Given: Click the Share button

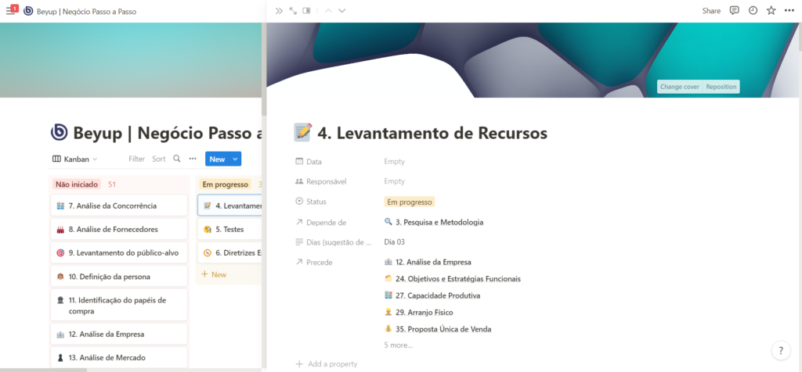Looking at the screenshot, I should [711, 11].
